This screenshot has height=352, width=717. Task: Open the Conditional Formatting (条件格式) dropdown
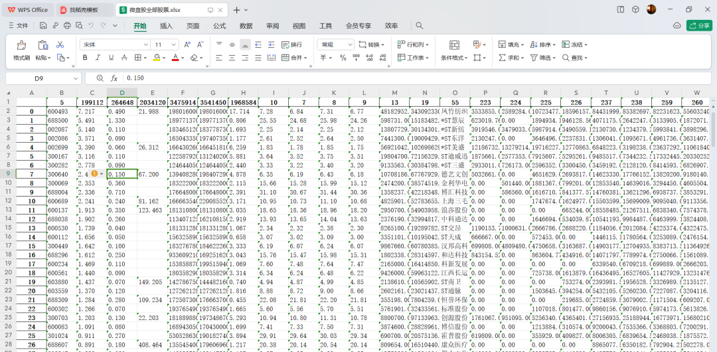455,58
